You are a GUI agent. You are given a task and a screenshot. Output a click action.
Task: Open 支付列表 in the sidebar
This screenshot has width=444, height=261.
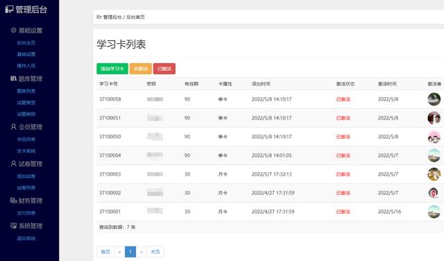[x=26, y=213]
